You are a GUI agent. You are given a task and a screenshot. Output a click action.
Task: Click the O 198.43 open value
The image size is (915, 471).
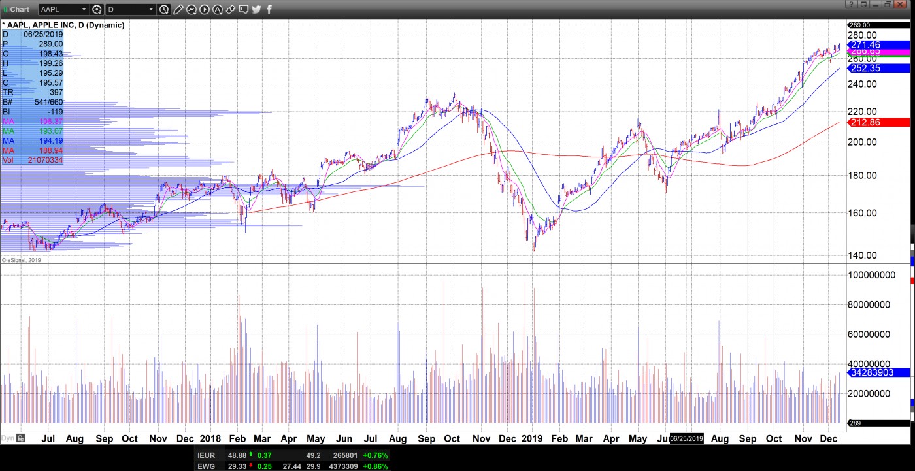click(50, 54)
